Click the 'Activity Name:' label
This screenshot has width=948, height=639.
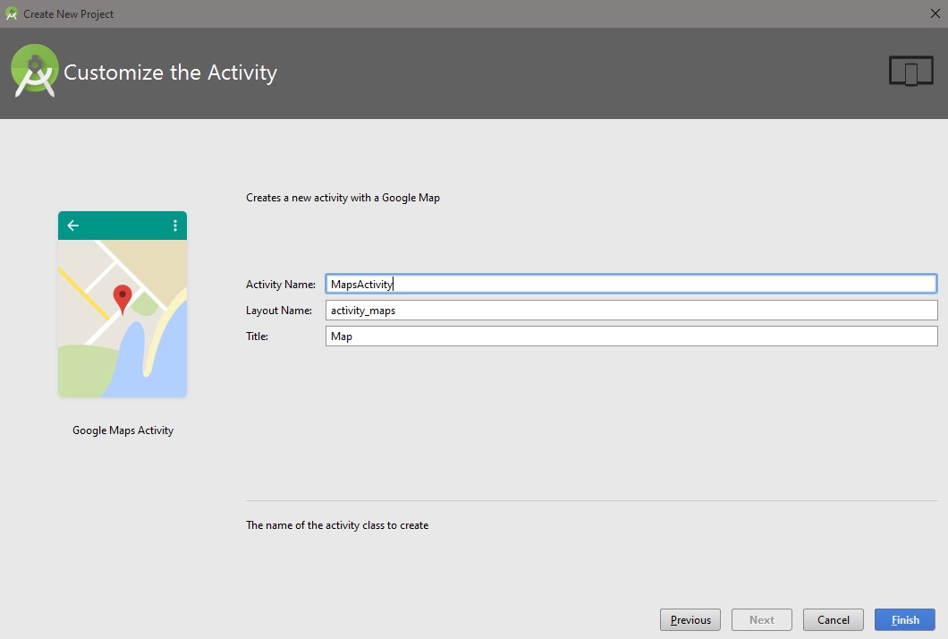tap(281, 285)
